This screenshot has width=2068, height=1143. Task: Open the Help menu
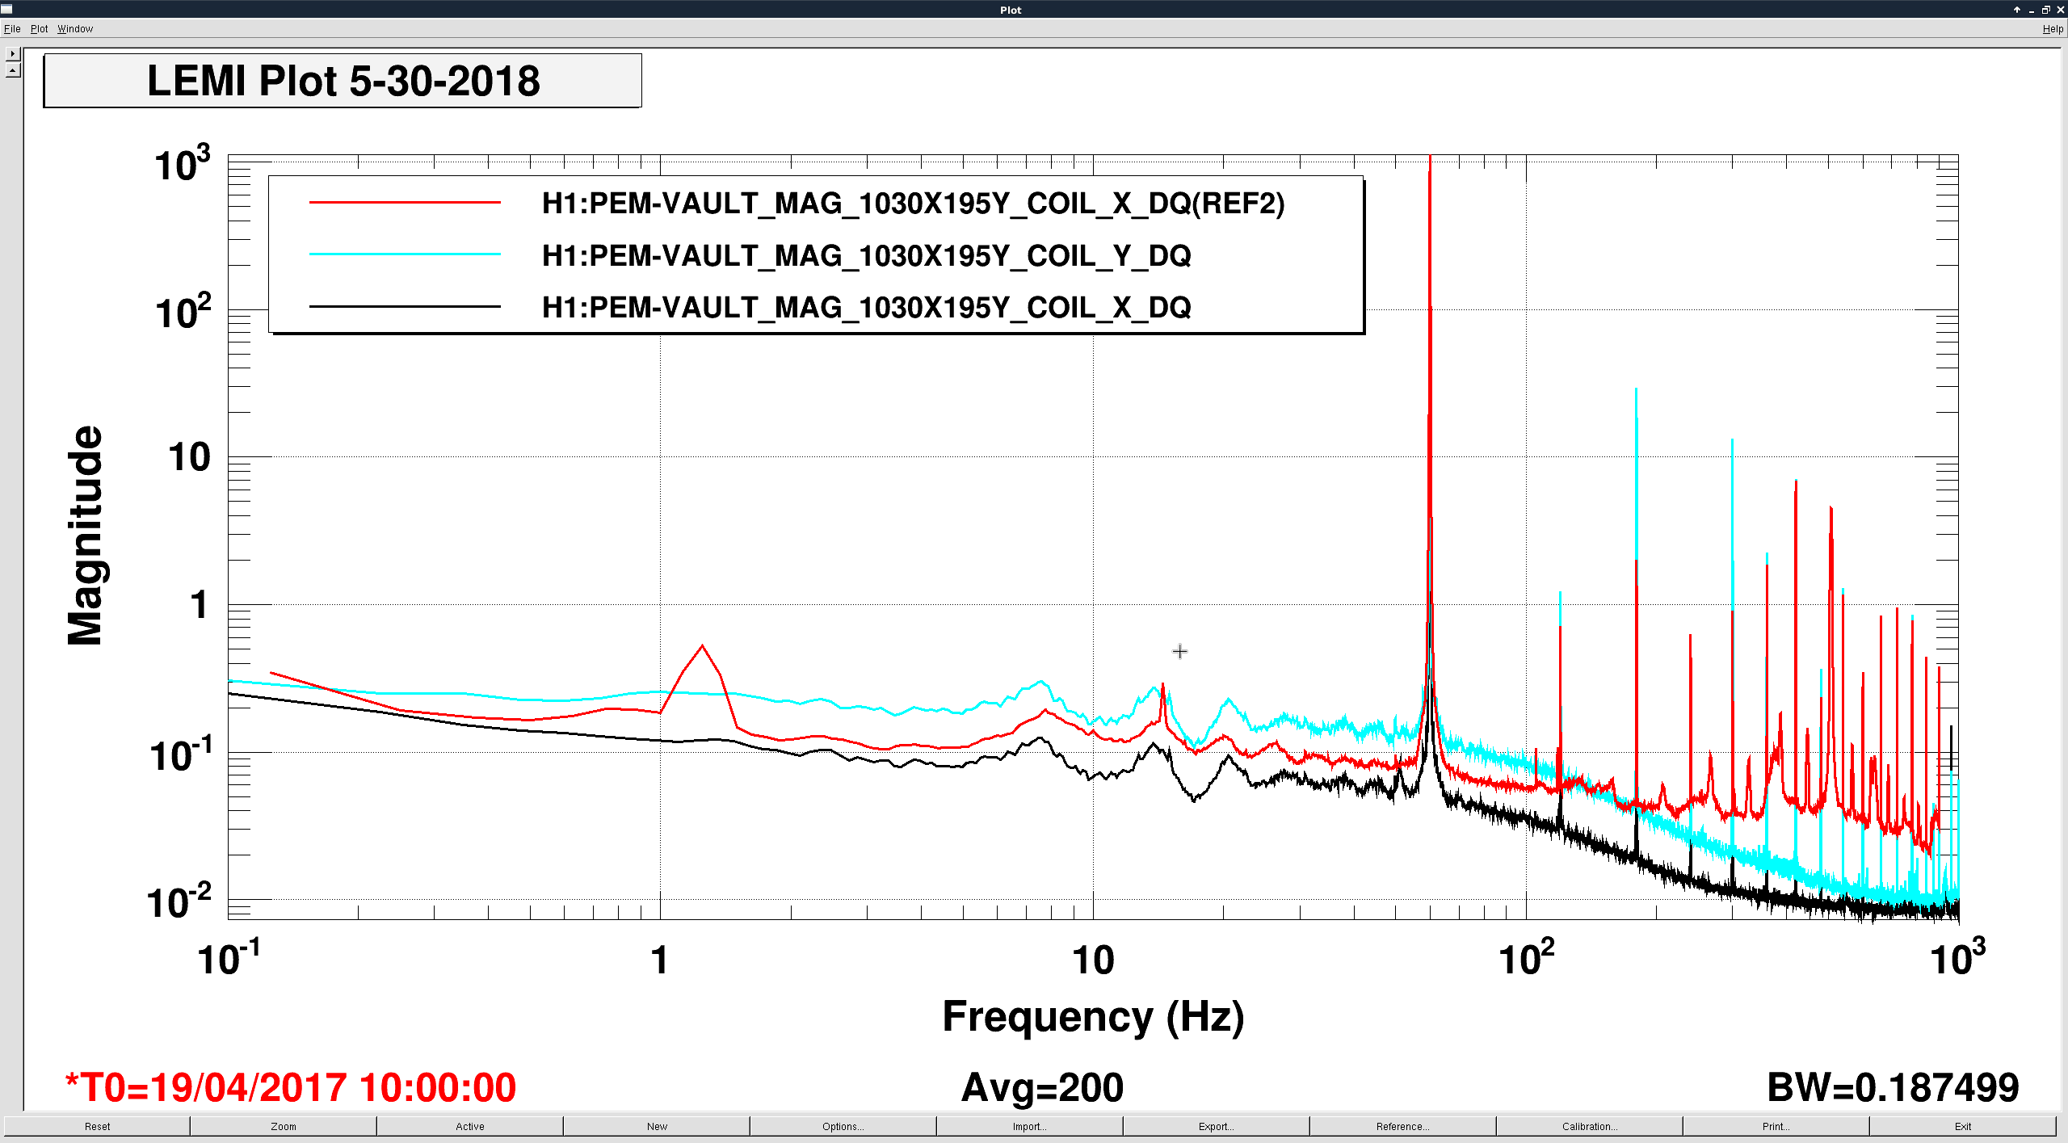(x=2053, y=29)
